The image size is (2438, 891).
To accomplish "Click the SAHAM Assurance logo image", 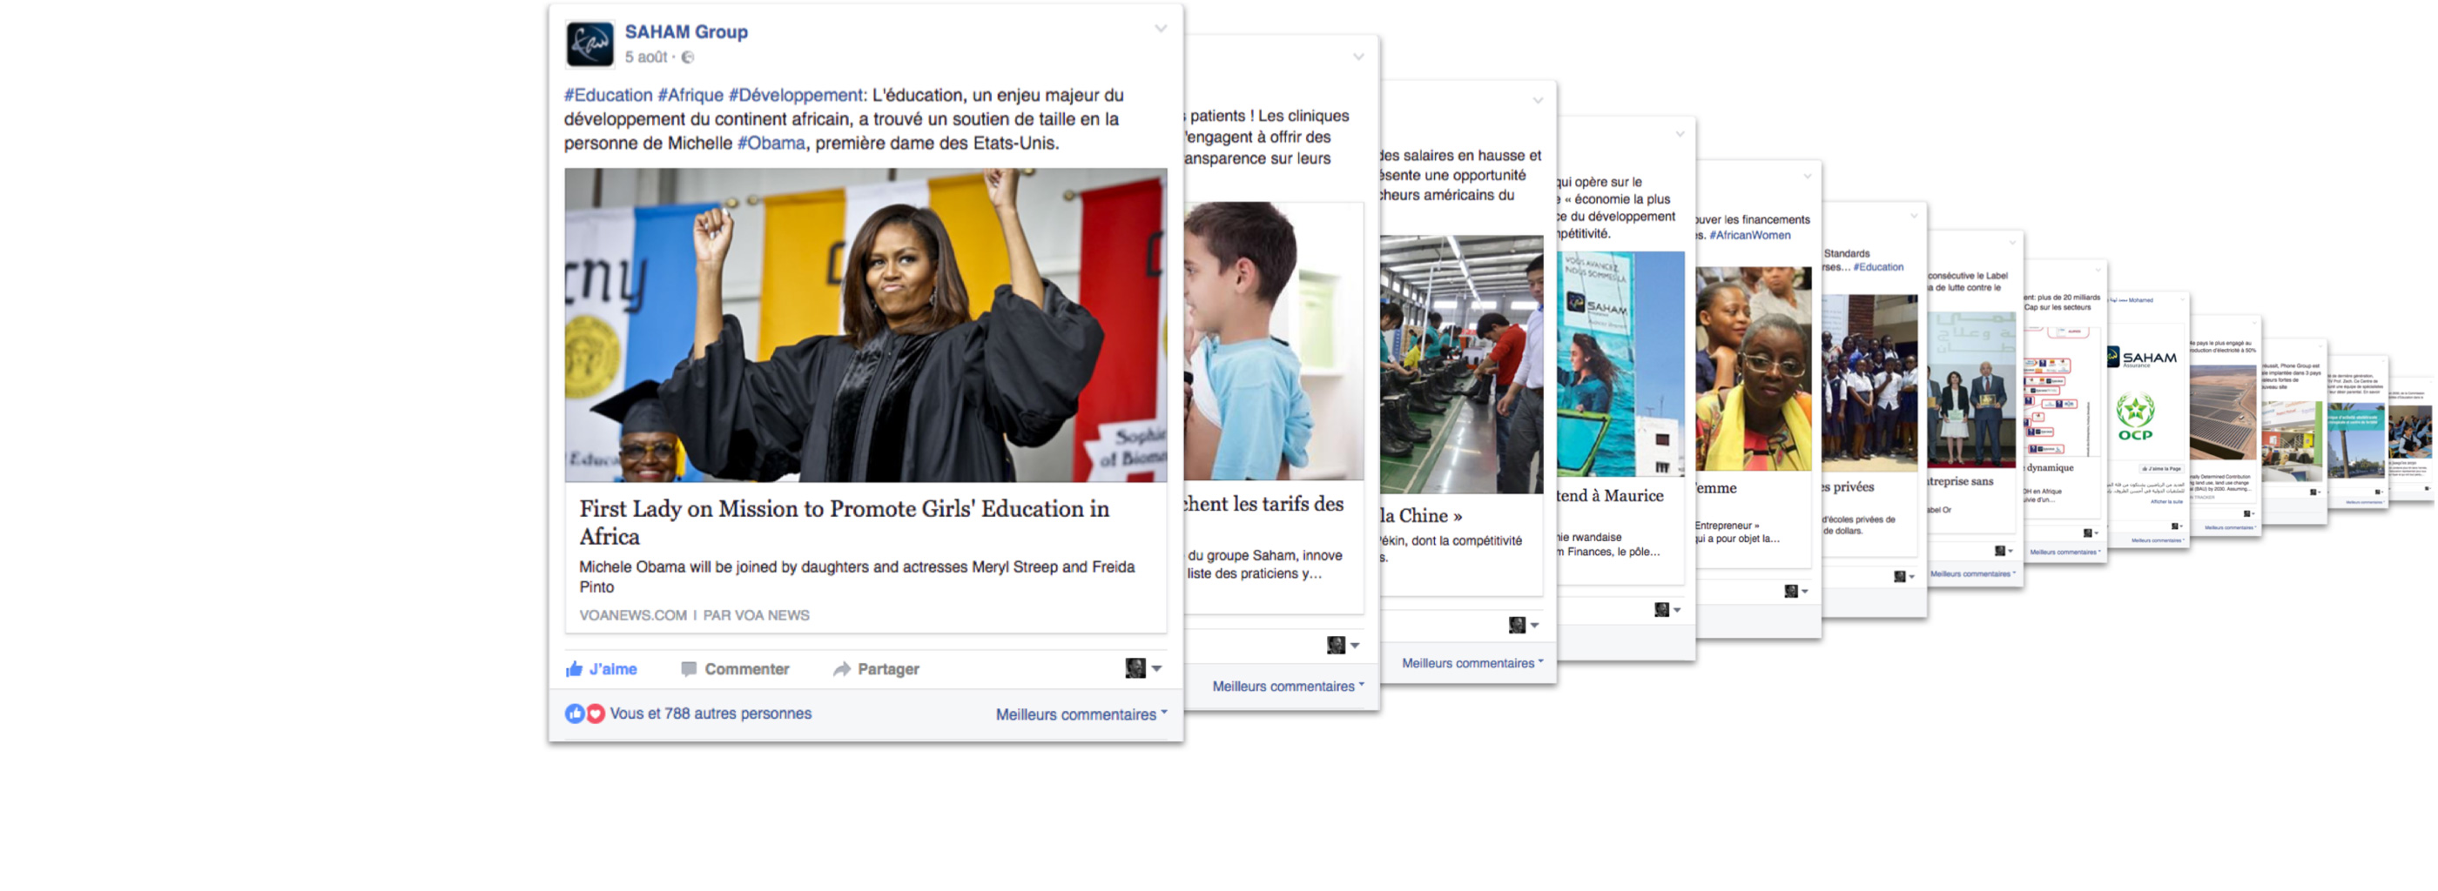I will [x=2142, y=358].
